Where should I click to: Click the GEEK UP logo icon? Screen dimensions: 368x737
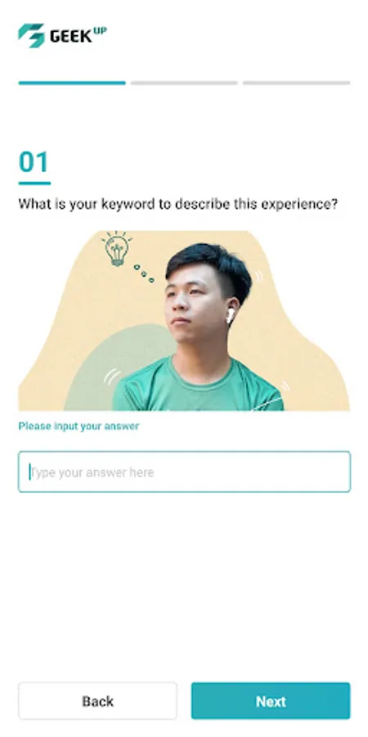pyautogui.click(x=31, y=35)
